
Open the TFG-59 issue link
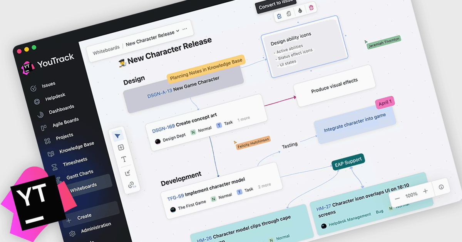click(175, 197)
